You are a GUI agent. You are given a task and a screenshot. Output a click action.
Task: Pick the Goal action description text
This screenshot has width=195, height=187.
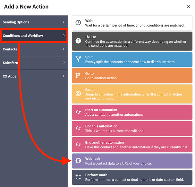134,96
